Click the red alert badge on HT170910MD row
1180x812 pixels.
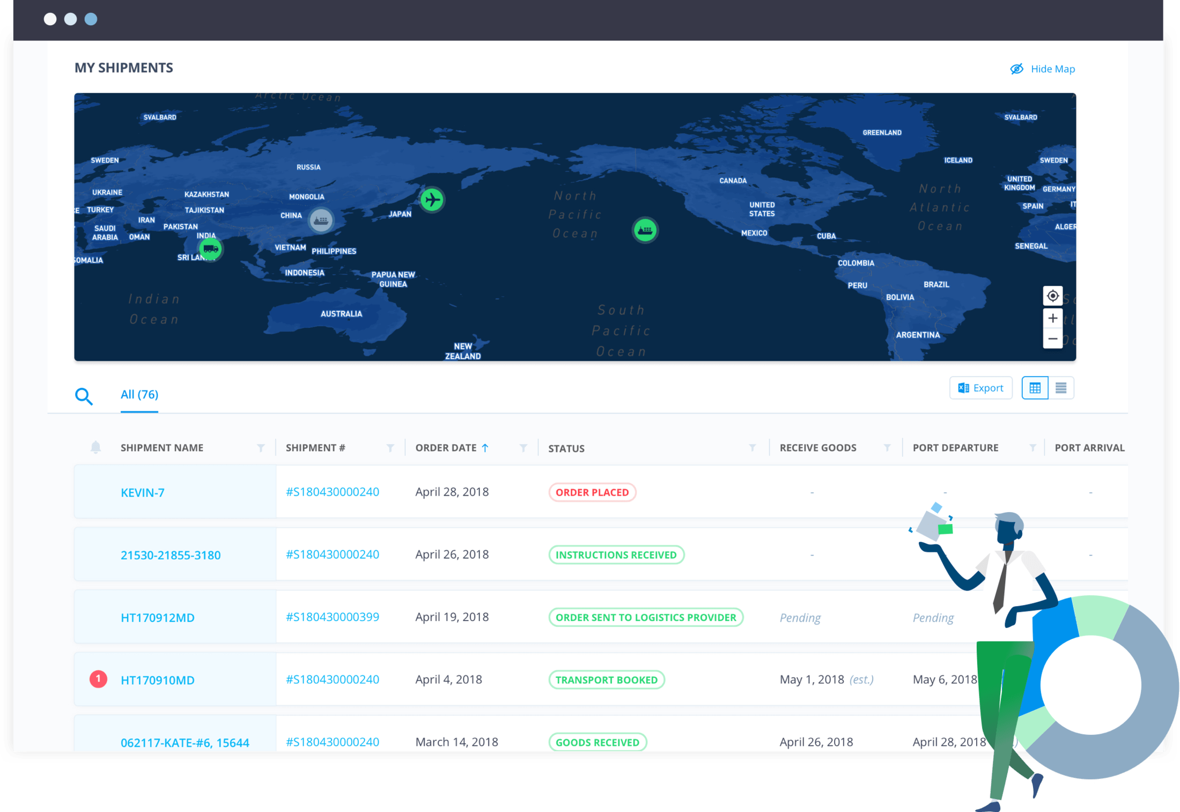(x=98, y=678)
